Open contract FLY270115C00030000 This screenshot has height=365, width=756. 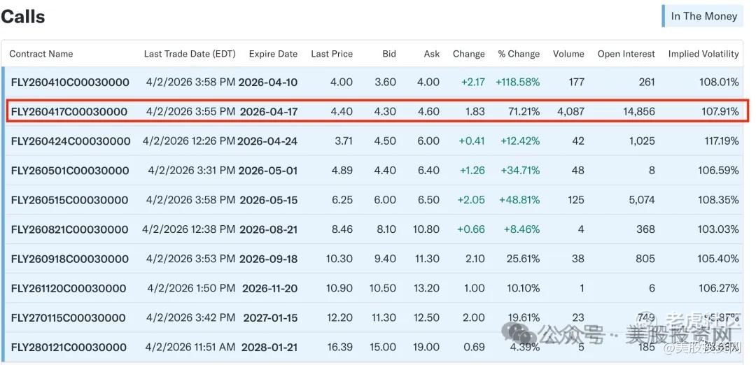click(69, 318)
